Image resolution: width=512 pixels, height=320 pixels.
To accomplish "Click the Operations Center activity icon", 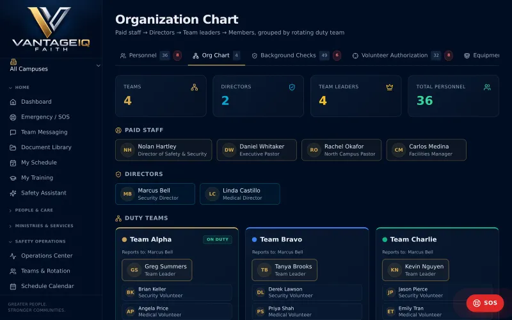I will coord(13,256).
